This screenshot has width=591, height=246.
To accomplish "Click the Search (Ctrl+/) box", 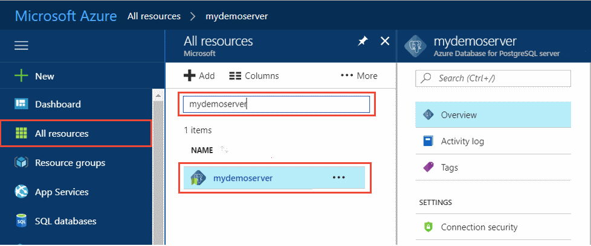I will (x=493, y=78).
